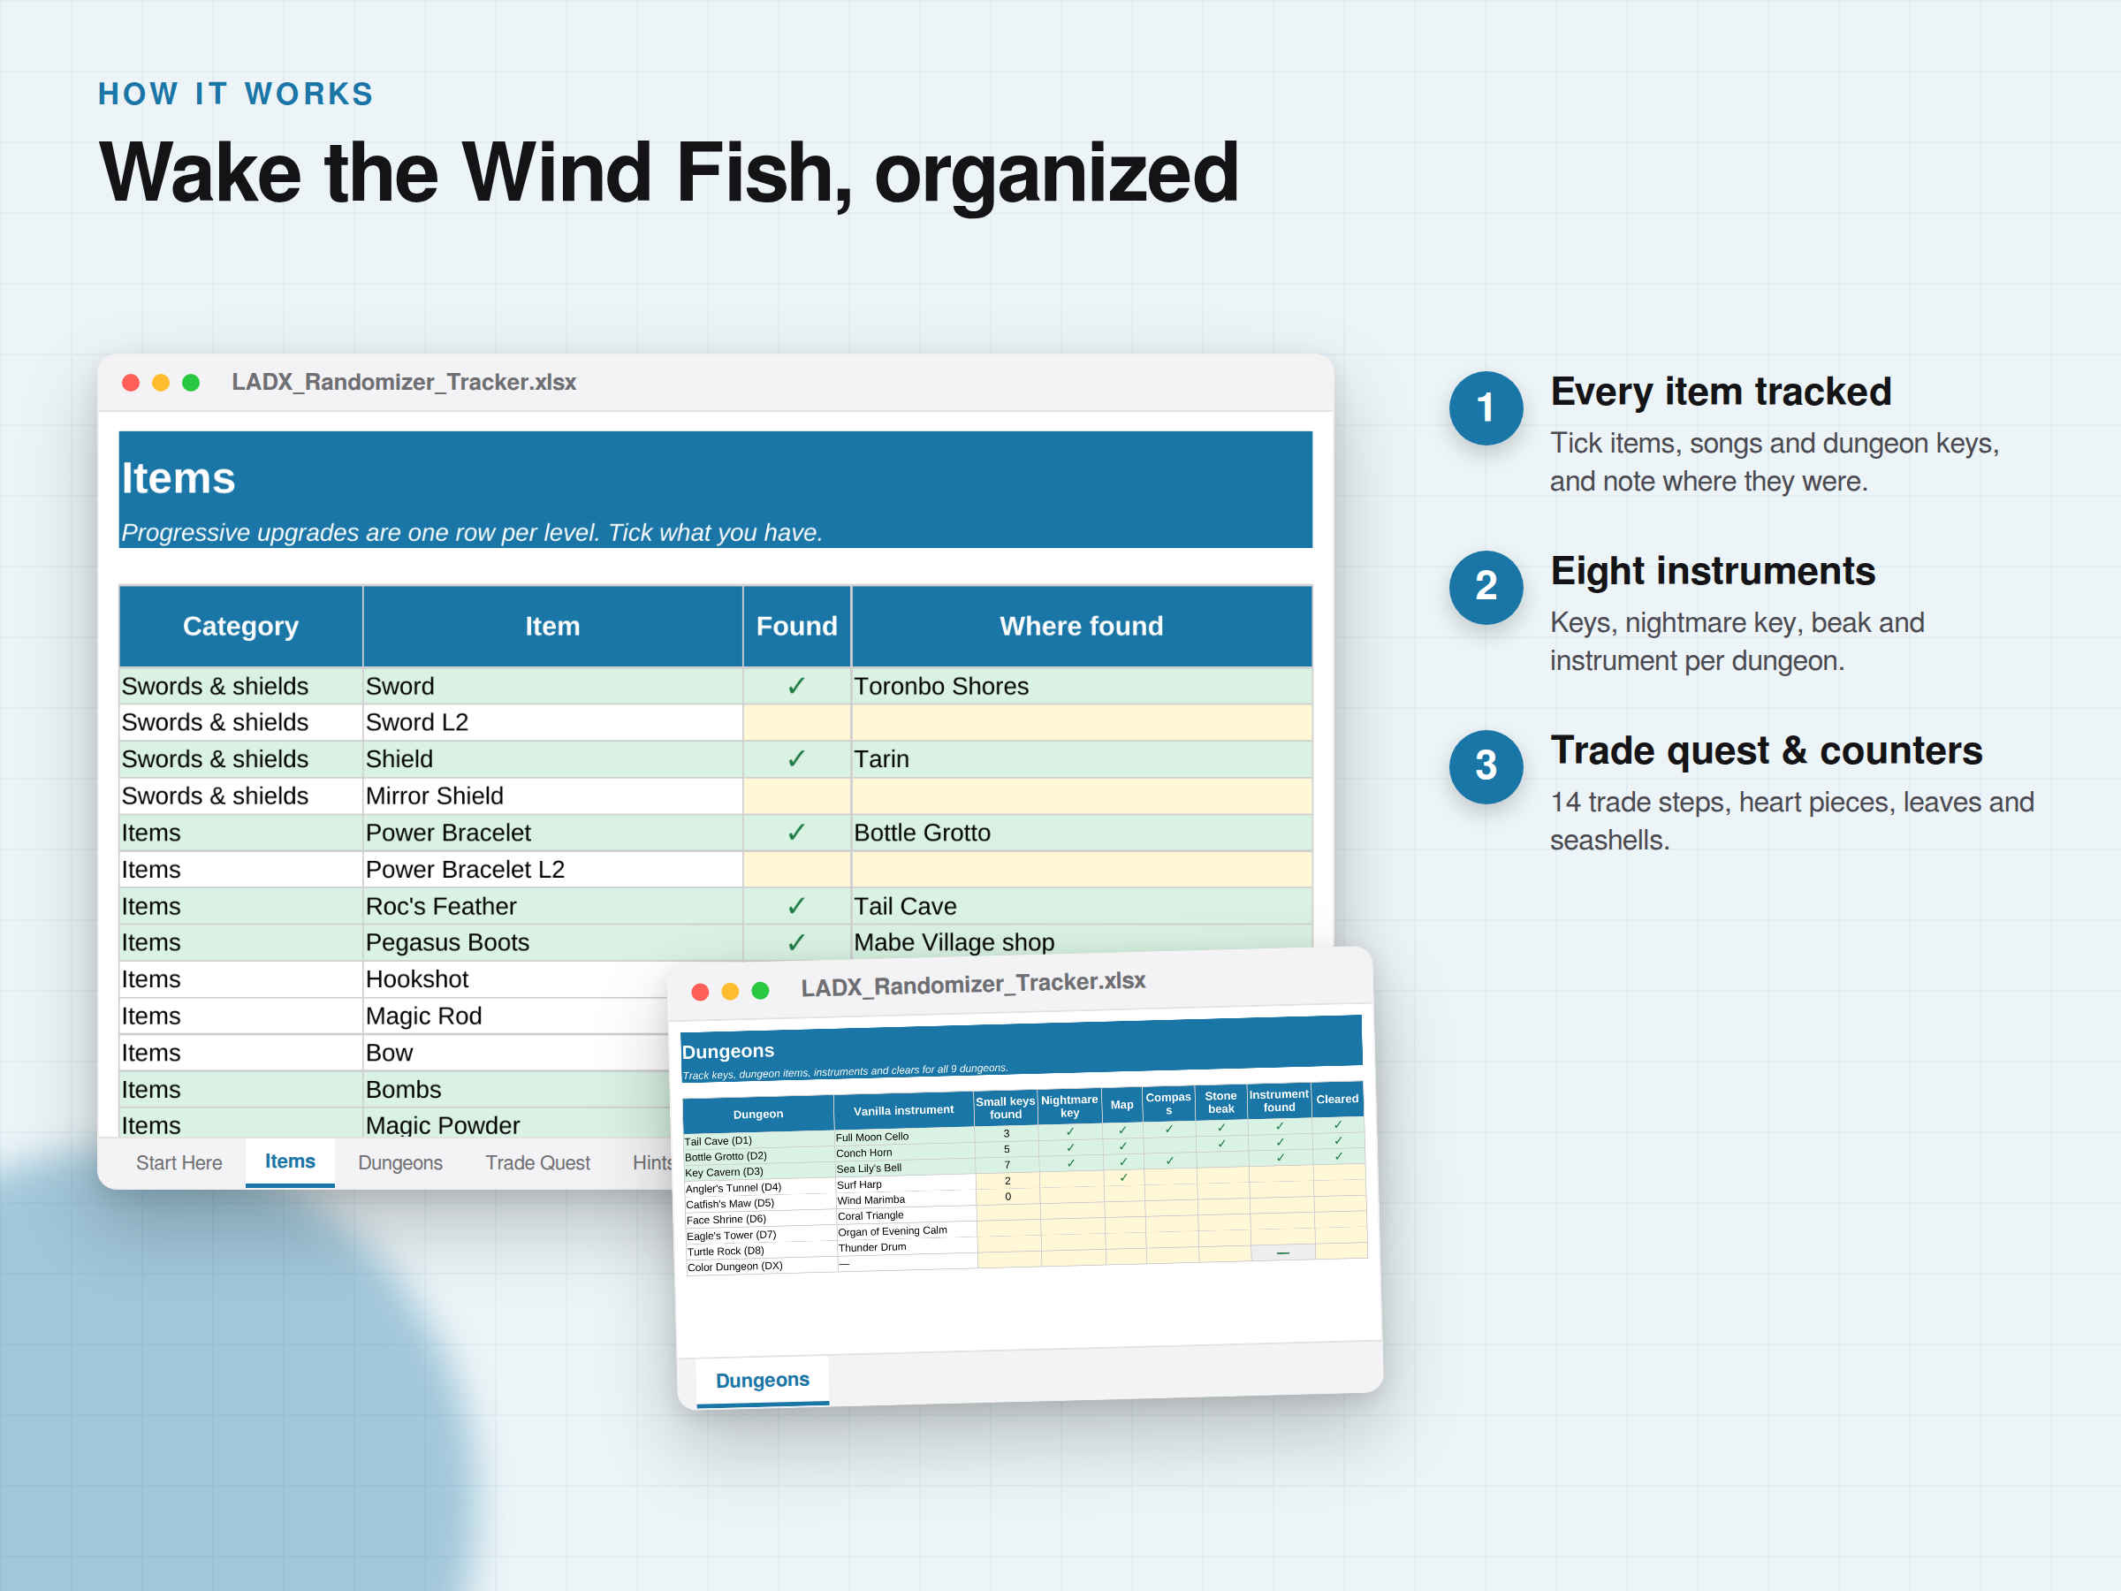The height and width of the screenshot is (1591, 2121).
Task: Click the Dungeons tab in the front window
Action: click(x=763, y=1380)
